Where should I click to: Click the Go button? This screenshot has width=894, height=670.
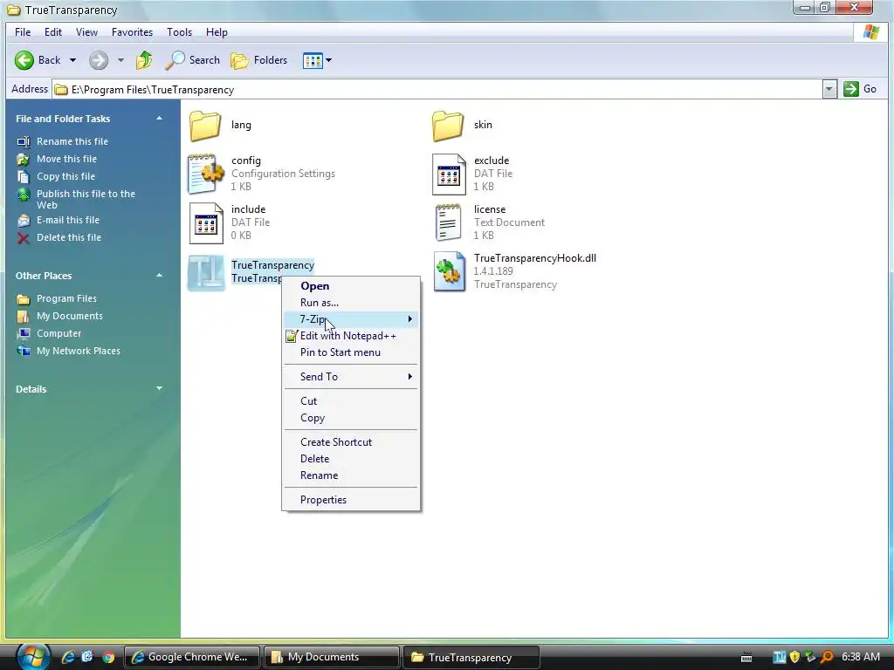(x=860, y=89)
